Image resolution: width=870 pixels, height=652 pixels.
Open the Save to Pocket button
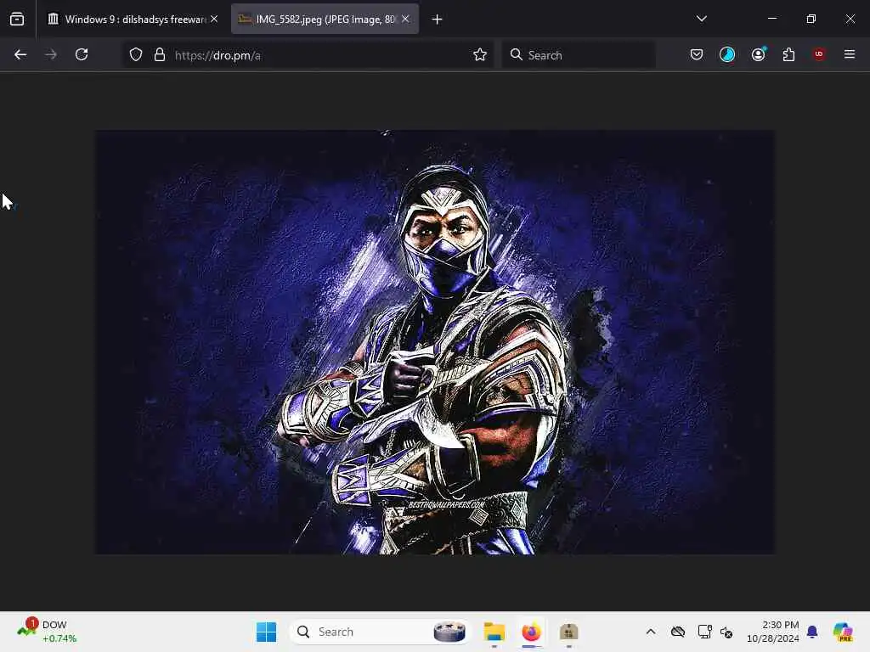(x=697, y=54)
